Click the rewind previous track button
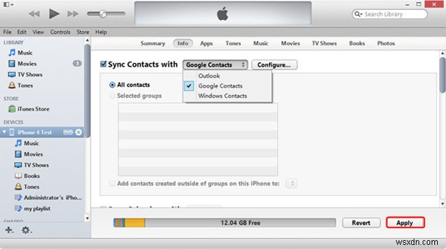The width and height of the screenshot is (446, 249). pyautogui.click(x=34, y=14)
